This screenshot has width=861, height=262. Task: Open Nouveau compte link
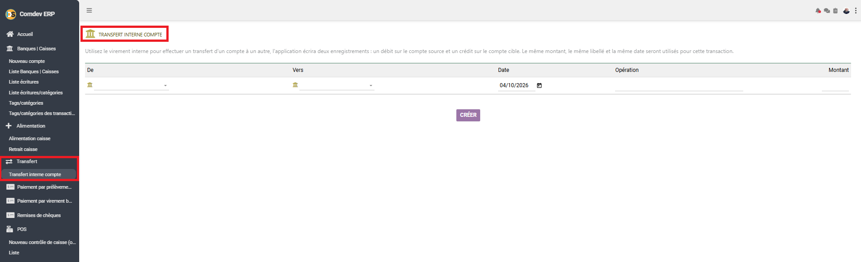click(x=27, y=61)
